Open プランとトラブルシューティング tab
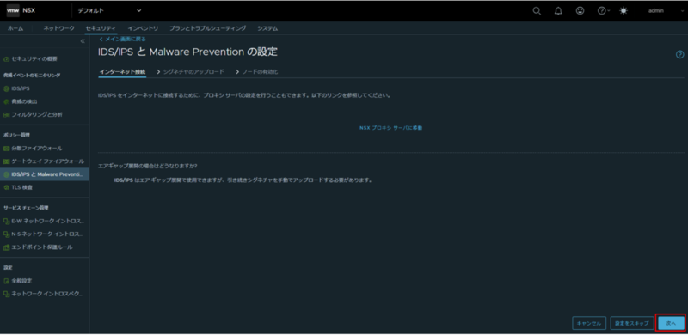The image size is (688, 335). coord(208,28)
